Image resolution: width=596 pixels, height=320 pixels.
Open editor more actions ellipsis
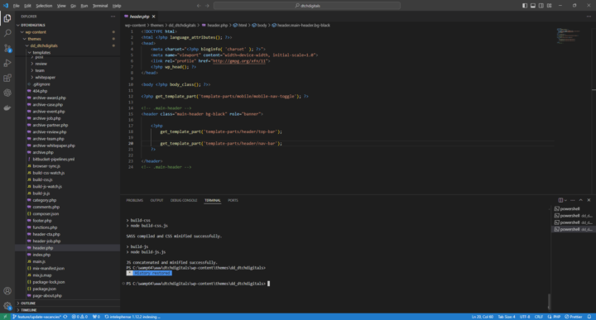(589, 17)
